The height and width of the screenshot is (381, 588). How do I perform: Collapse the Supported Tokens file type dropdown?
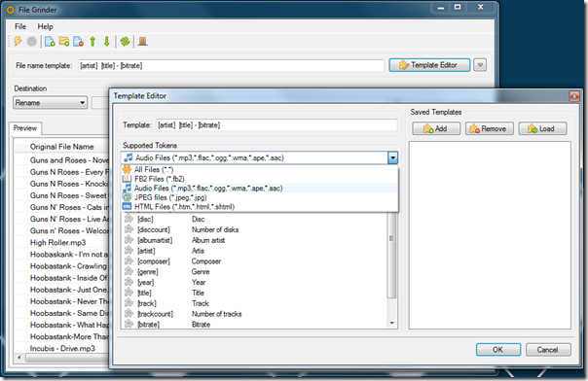(392, 157)
